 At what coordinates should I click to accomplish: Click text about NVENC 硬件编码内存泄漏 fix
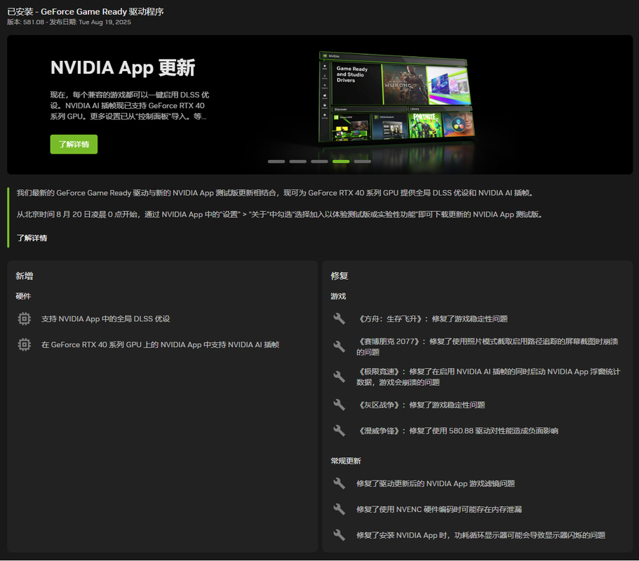click(x=439, y=509)
